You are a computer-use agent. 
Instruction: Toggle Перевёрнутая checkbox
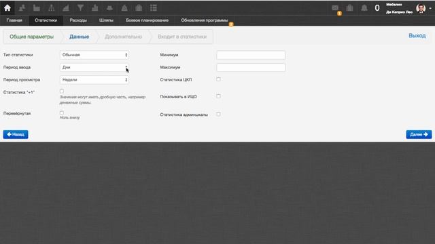tap(62, 113)
